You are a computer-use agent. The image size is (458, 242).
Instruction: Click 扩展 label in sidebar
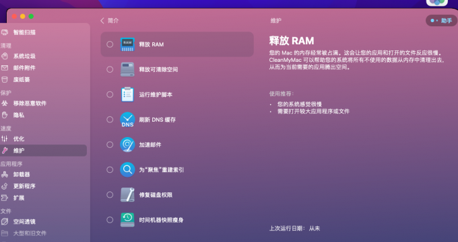click(19, 198)
